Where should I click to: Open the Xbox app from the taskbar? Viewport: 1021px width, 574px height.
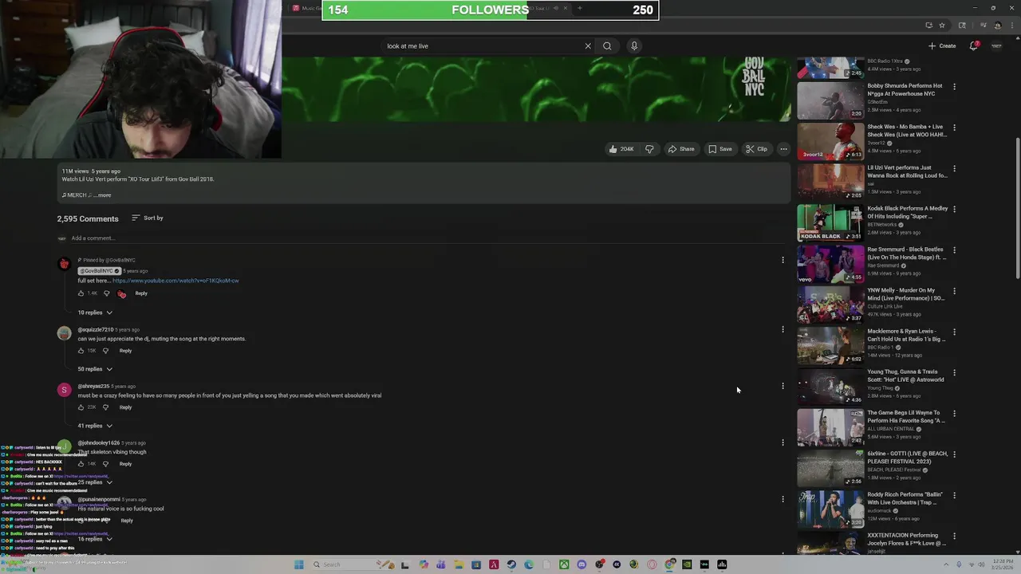click(564, 564)
